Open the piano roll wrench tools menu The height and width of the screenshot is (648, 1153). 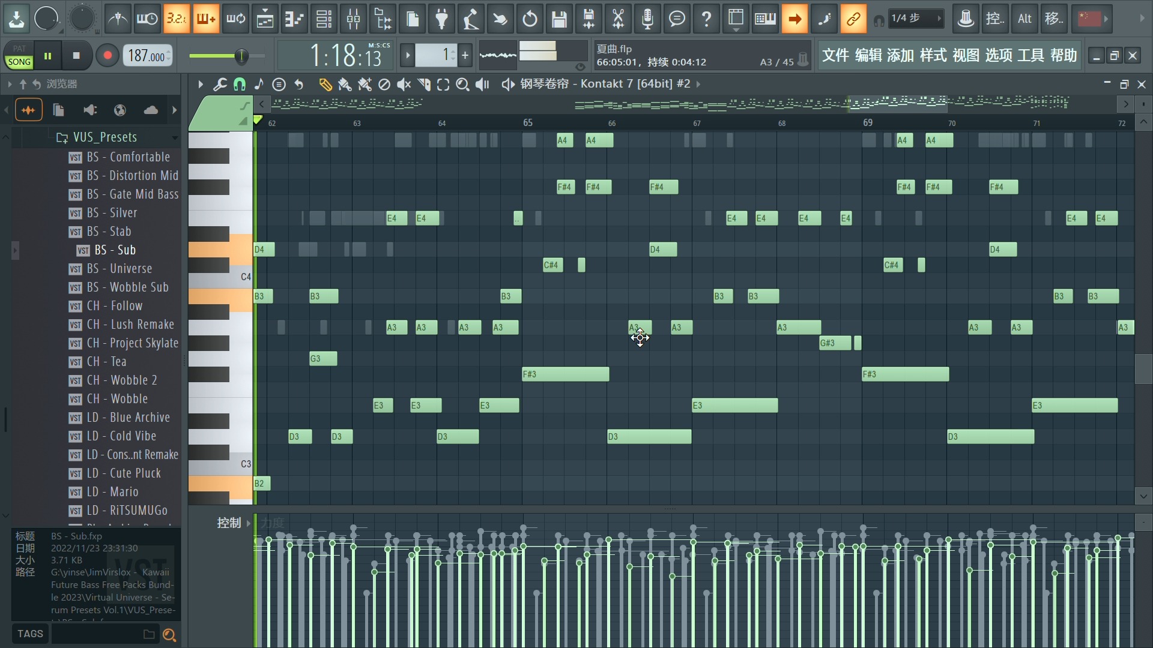[220, 85]
